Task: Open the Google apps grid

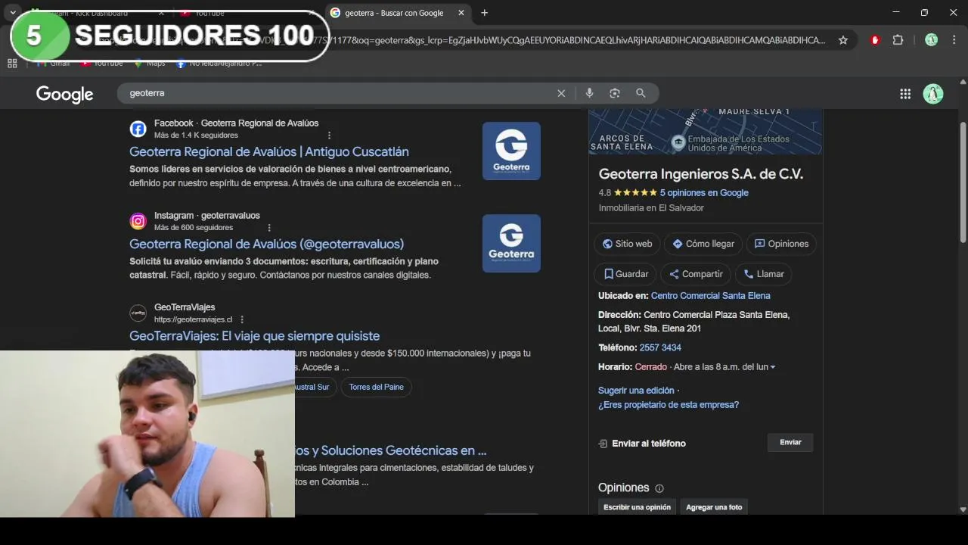Action: pos(905,94)
